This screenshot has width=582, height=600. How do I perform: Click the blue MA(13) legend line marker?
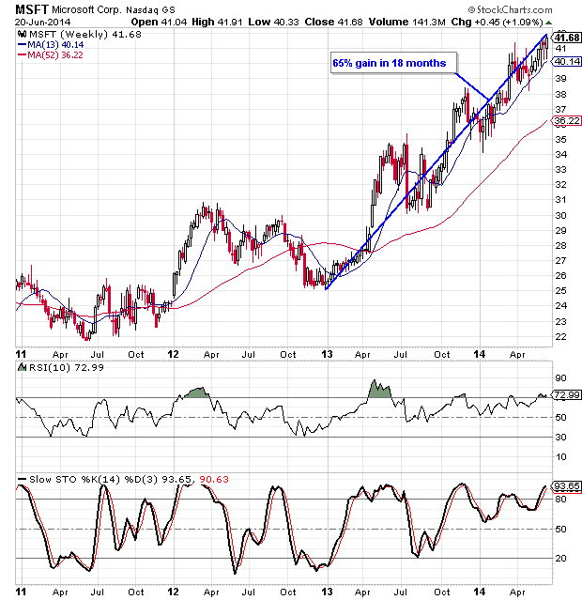point(21,44)
